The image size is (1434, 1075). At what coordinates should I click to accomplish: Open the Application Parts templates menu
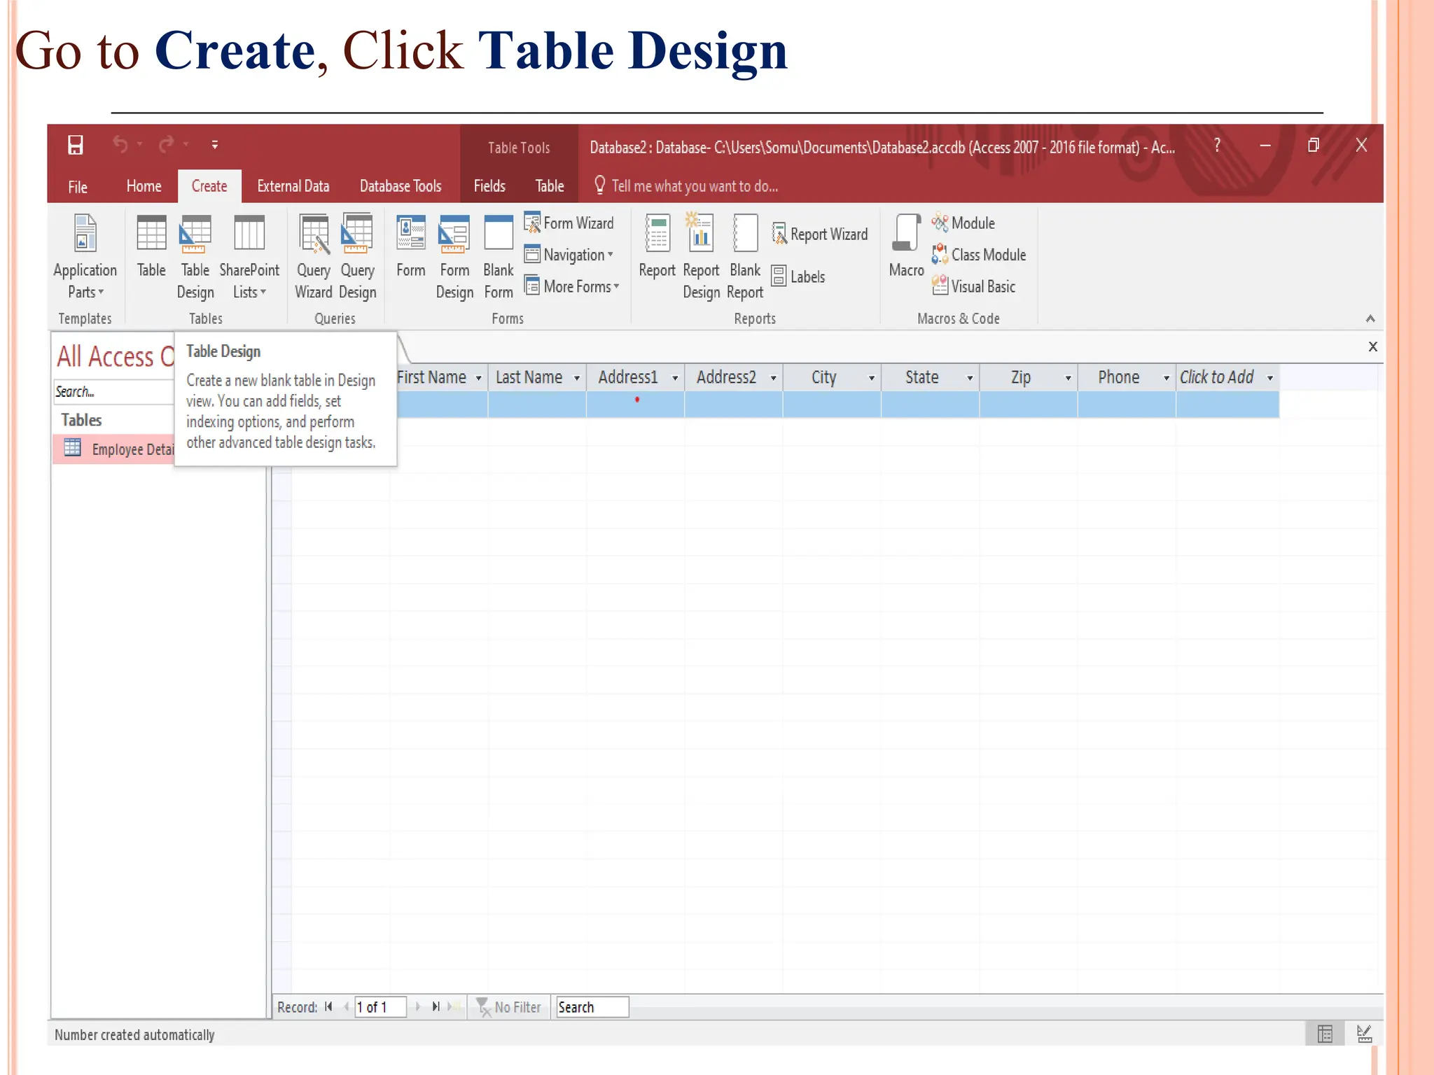pyautogui.click(x=85, y=257)
